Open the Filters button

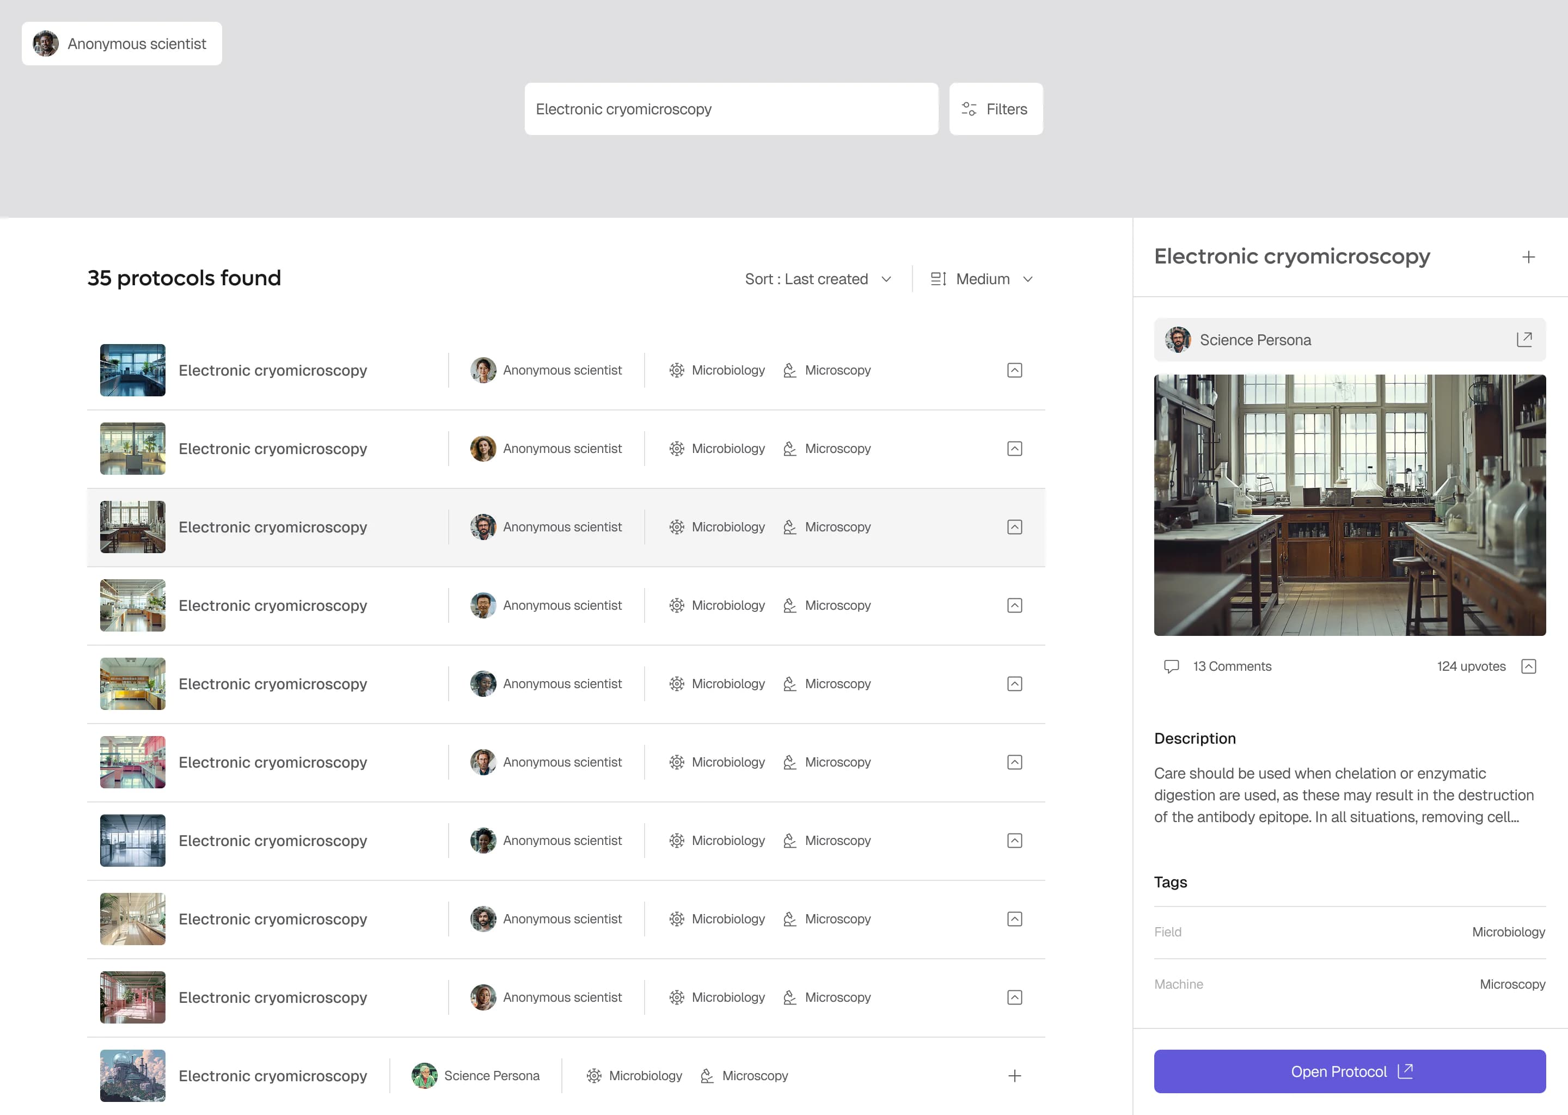pyautogui.click(x=995, y=109)
